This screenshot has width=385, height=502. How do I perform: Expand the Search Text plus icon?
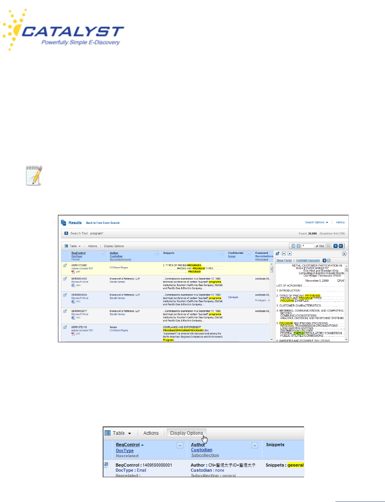(66, 233)
